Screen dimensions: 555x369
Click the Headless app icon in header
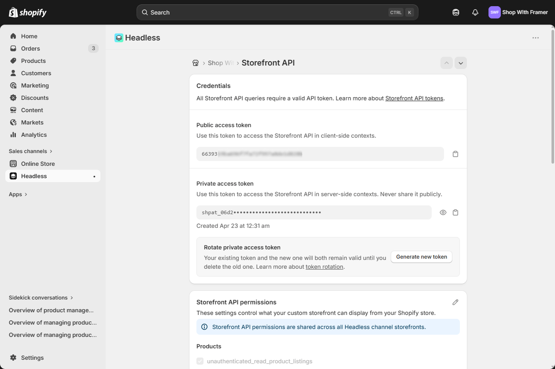[118, 38]
